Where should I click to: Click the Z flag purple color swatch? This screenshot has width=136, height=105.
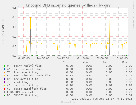[5, 82]
